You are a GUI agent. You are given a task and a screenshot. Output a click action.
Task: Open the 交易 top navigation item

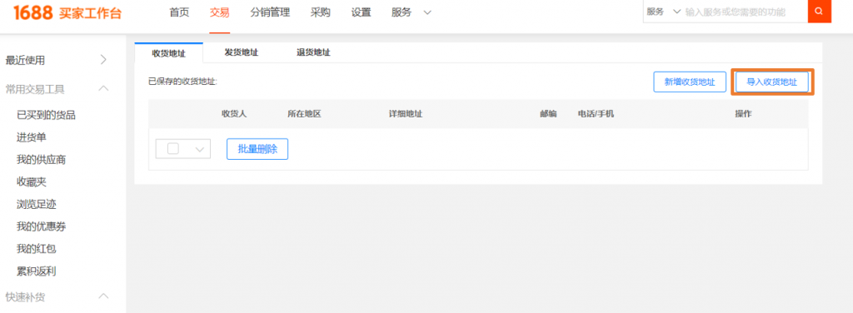pyautogui.click(x=220, y=12)
